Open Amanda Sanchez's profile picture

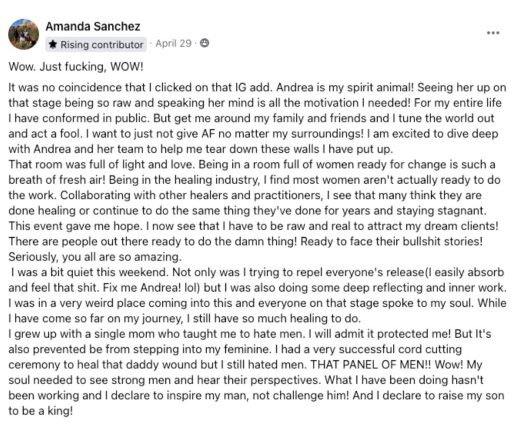(23, 34)
